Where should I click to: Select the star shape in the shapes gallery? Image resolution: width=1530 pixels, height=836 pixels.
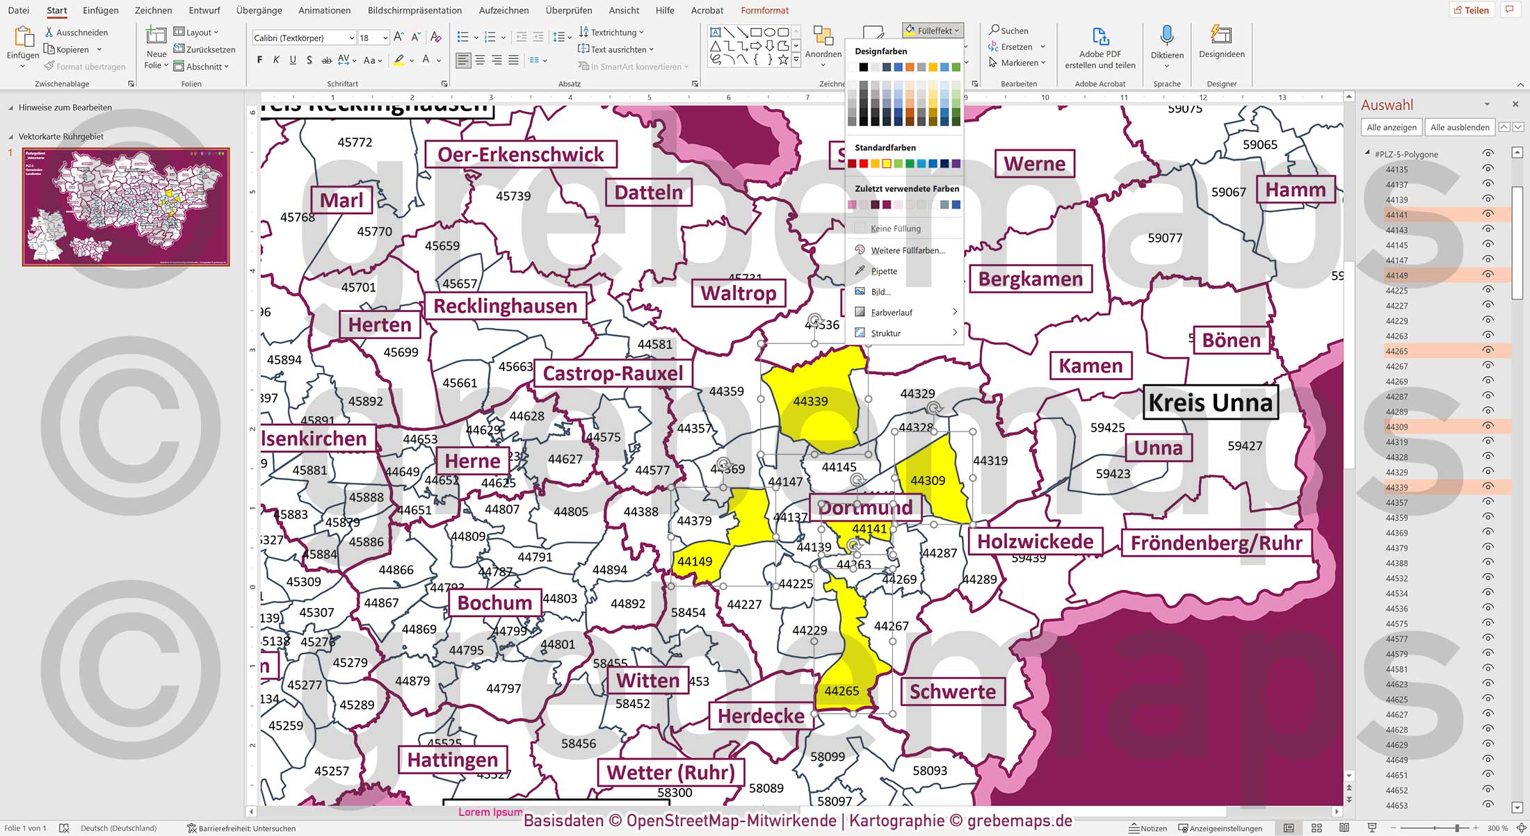(782, 60)
